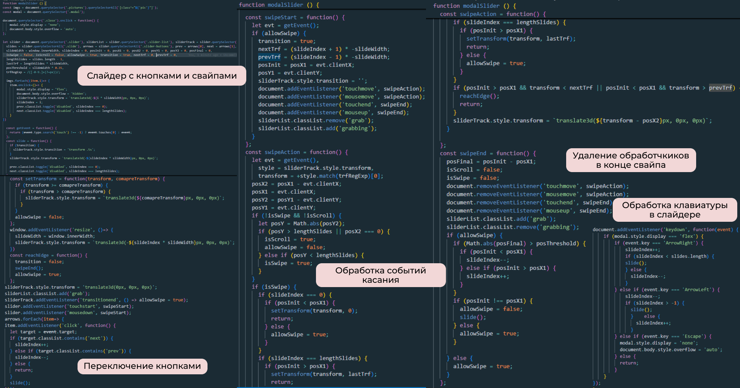
Task: Click "let posY = Math.abs(posY2);" line
Action: [x=301, y=223]
